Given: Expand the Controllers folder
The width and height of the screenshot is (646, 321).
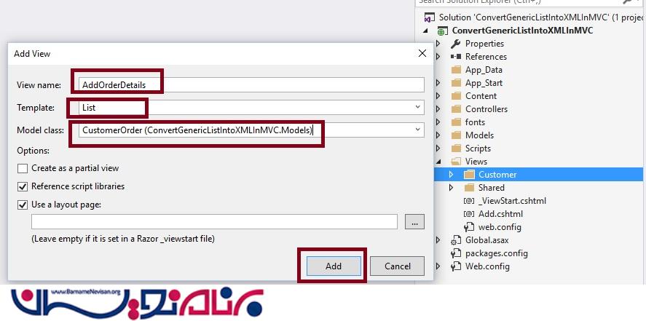Looking at the screenshot, I should 438,109.
